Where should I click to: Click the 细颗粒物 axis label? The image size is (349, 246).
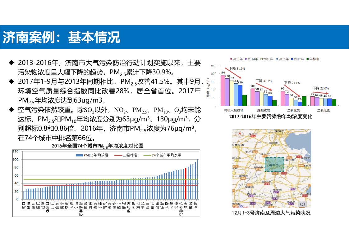click(264, 110)
